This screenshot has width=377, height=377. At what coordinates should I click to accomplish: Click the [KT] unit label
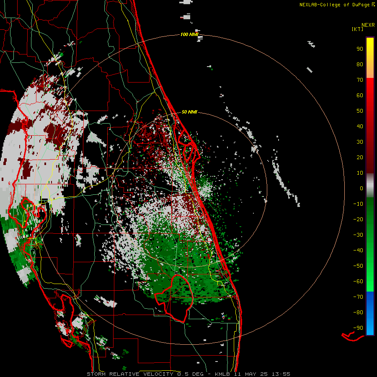click(x=358, y=29)
